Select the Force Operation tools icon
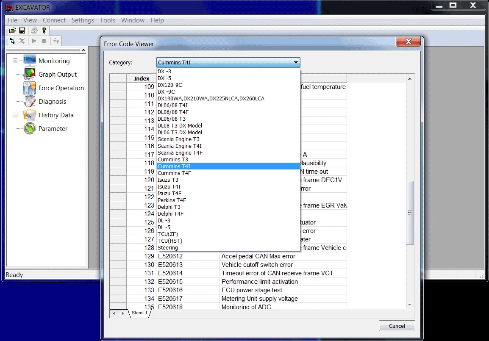489x341 pixels. tap(30, 88)
